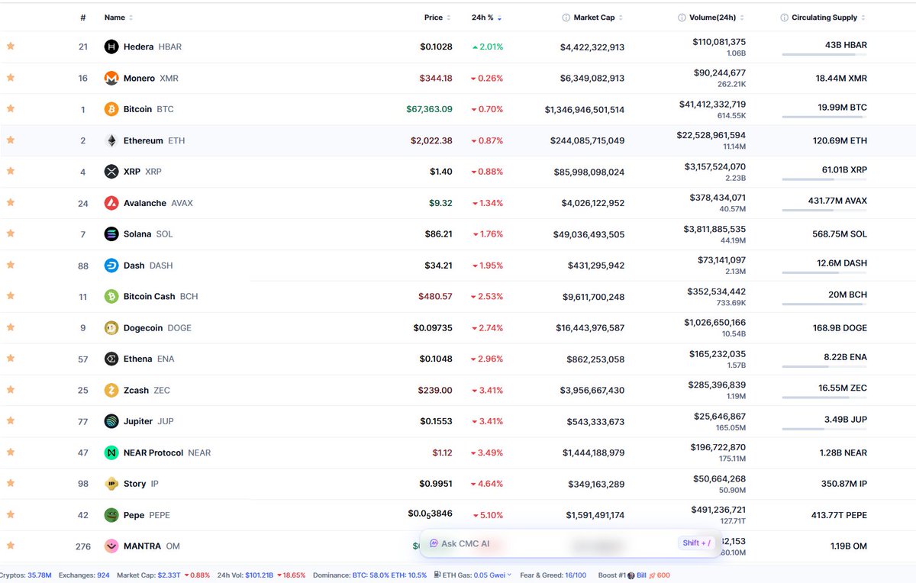Screen dimensions: 916x583
Task: Click Bitcoin's price $67,363.09
Action: coord(429,109)
